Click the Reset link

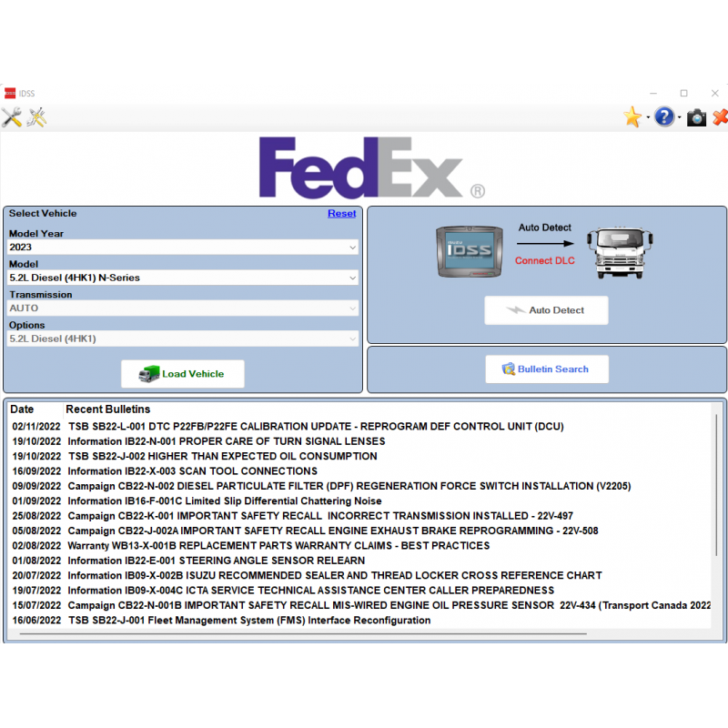click(x=341, y=214)
